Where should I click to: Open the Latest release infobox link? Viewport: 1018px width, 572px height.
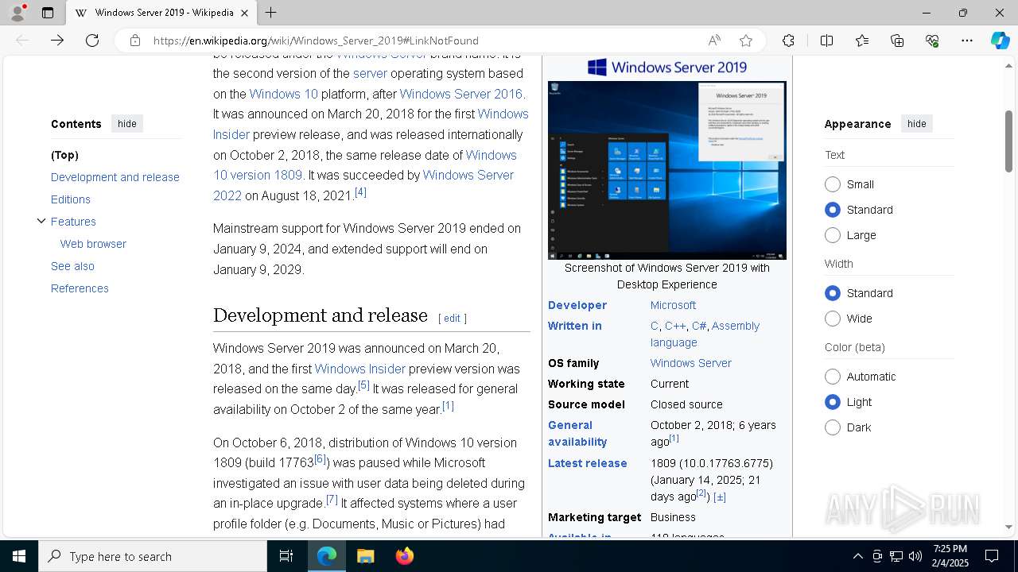coord(587,463)
